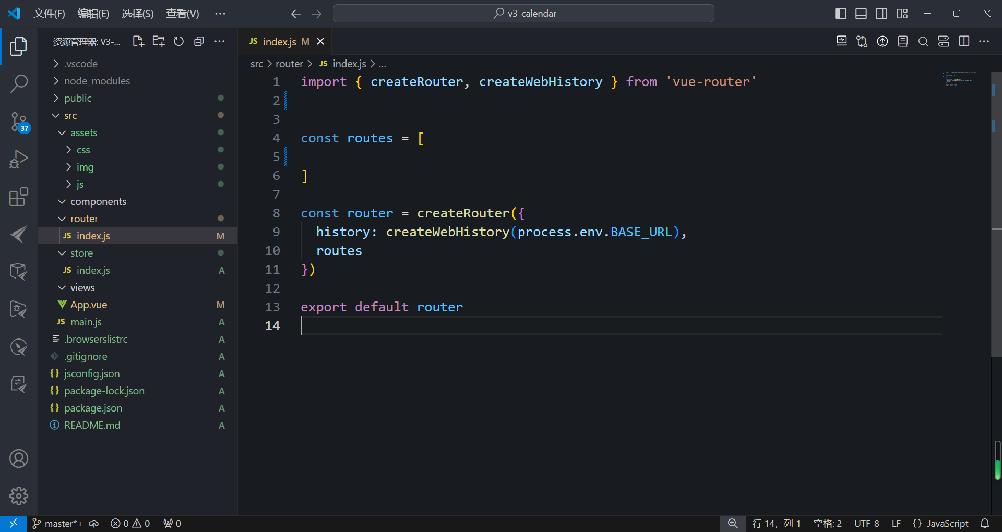Expand the public folder
Viewport: 1002px width, 532px height.
tap(78, 98)
